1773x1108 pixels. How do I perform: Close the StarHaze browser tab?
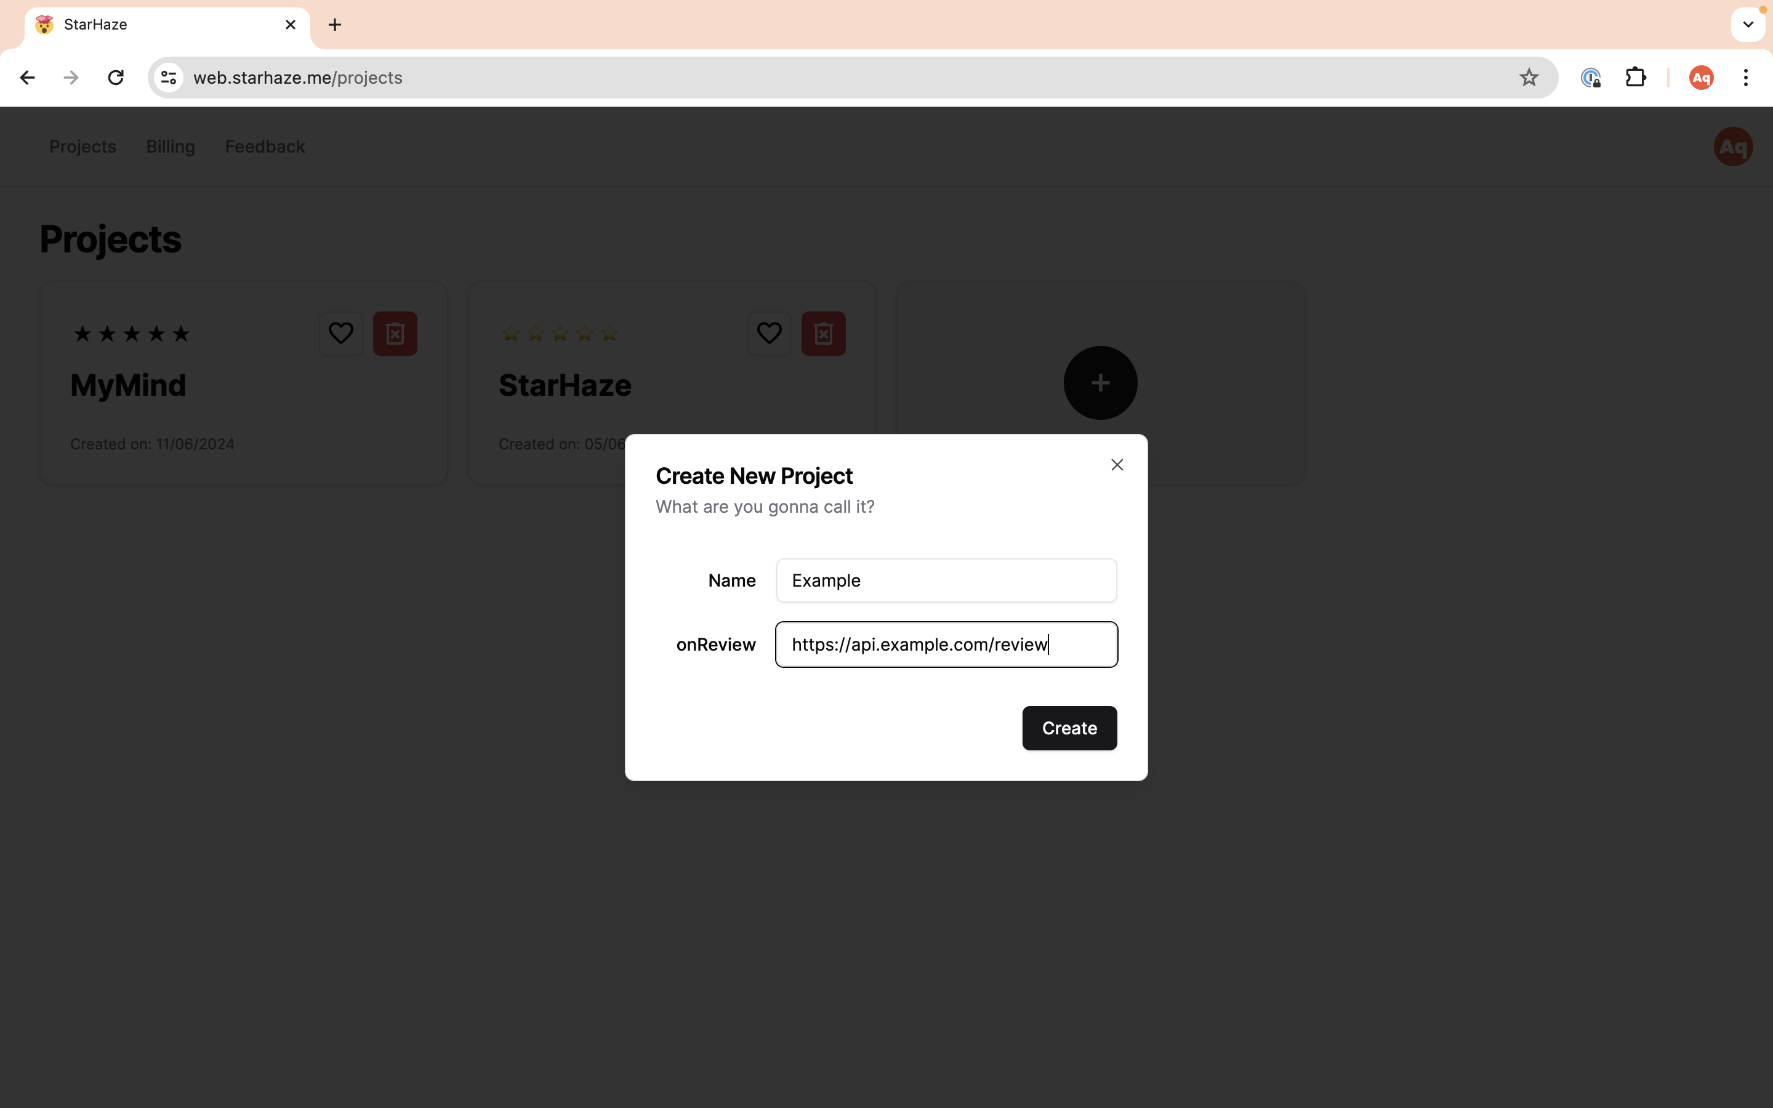(290, 25)
